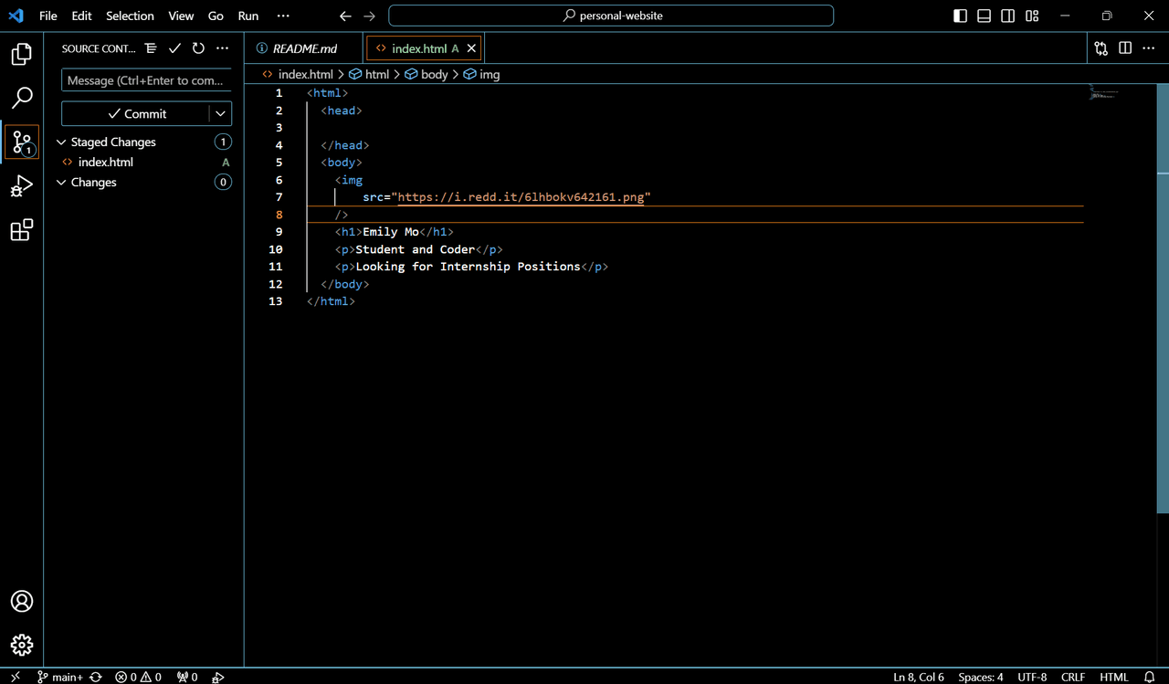
Task: Open the Commit button dropdown arrow
Action: click(220, 113)
